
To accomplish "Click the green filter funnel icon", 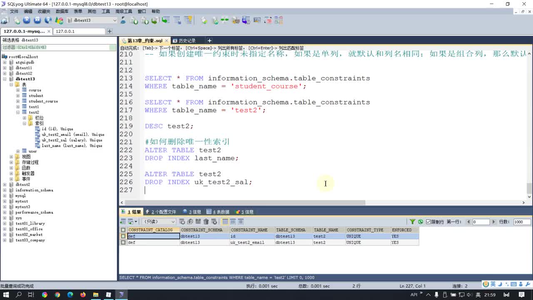I will [x=413, y=222].
